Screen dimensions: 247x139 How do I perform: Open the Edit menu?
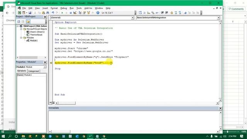point(30,8)
